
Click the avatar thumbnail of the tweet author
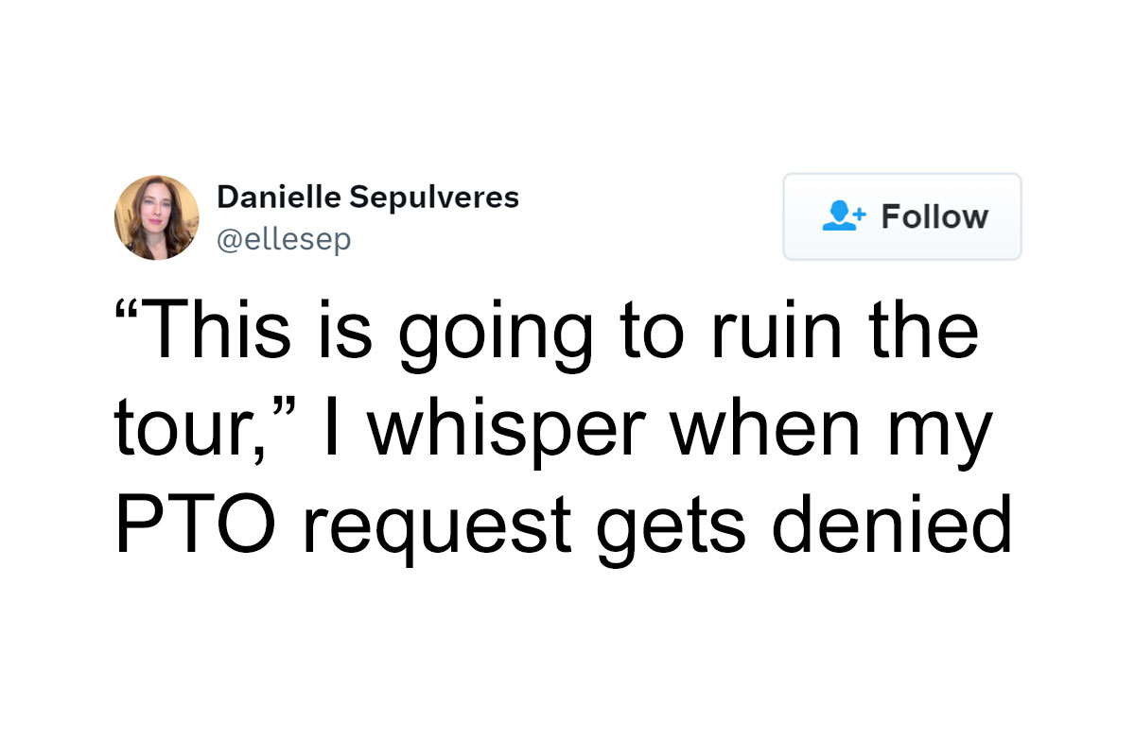[x=157, y=217]
